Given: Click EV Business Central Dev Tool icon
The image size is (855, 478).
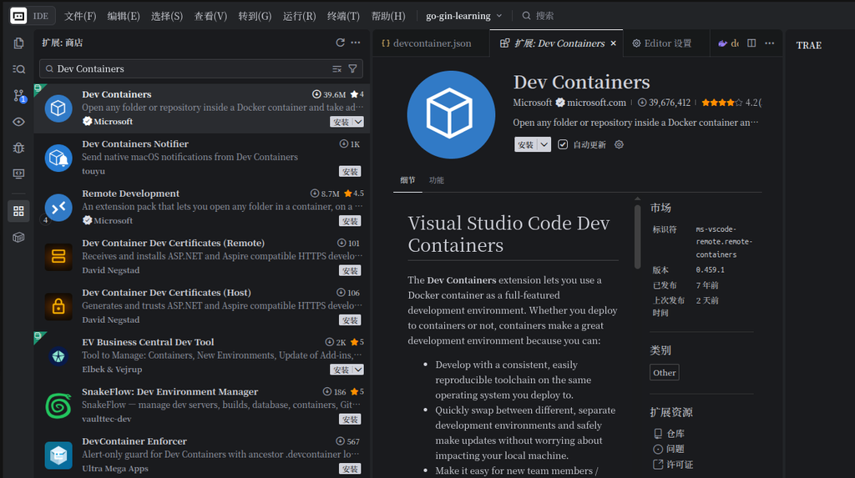Looking at the screenshot, I should 58,356.
